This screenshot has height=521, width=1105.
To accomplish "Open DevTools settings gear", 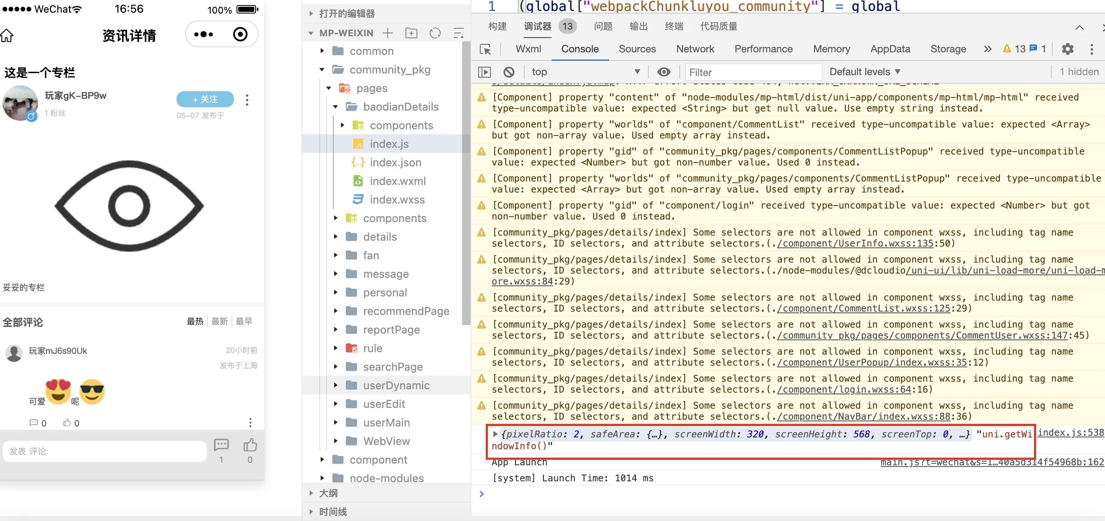I will click(x=1067, y=49).
